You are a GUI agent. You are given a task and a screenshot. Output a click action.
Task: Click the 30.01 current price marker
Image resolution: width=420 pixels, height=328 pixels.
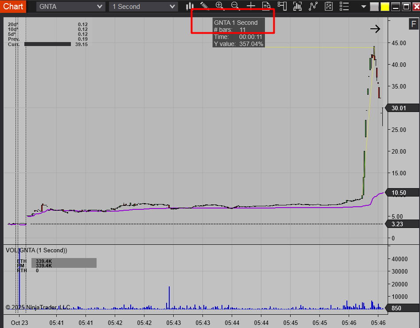[x=402, y=108]
